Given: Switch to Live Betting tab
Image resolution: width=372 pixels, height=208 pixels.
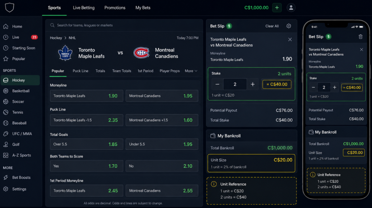Looking at the screenshot, I should [84, 8].
